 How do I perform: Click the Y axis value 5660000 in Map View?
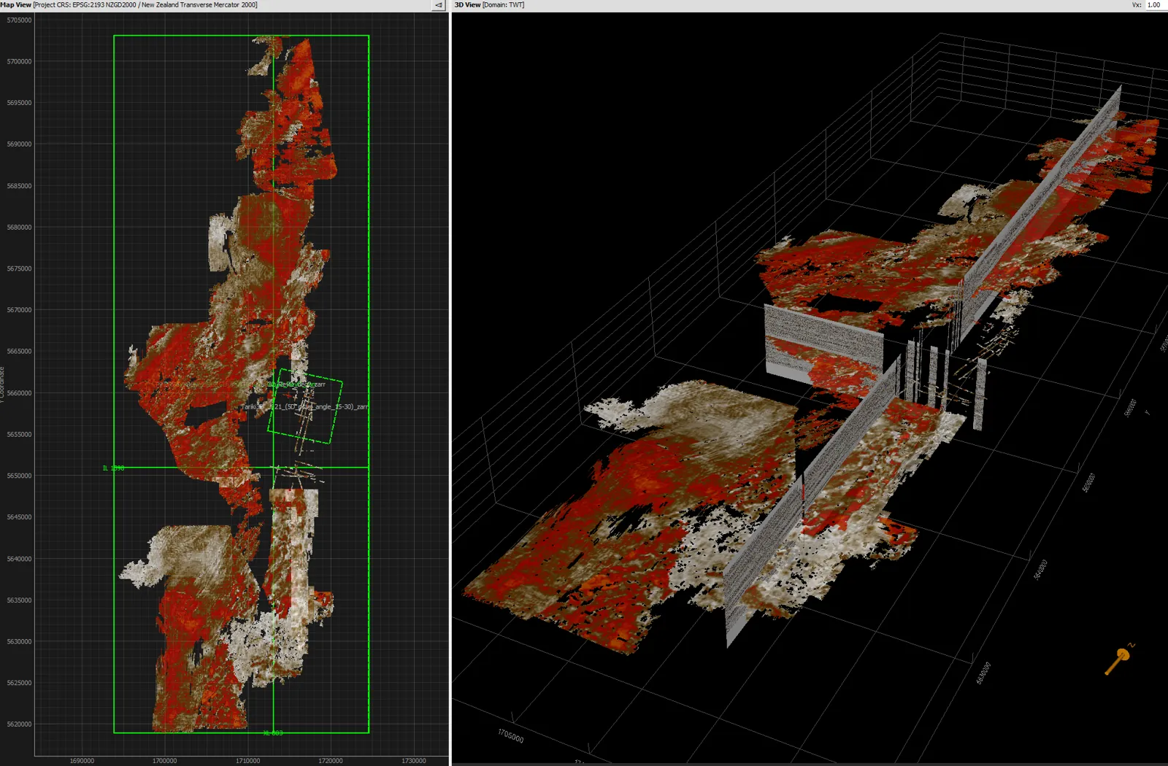click(x=19, y=393)
